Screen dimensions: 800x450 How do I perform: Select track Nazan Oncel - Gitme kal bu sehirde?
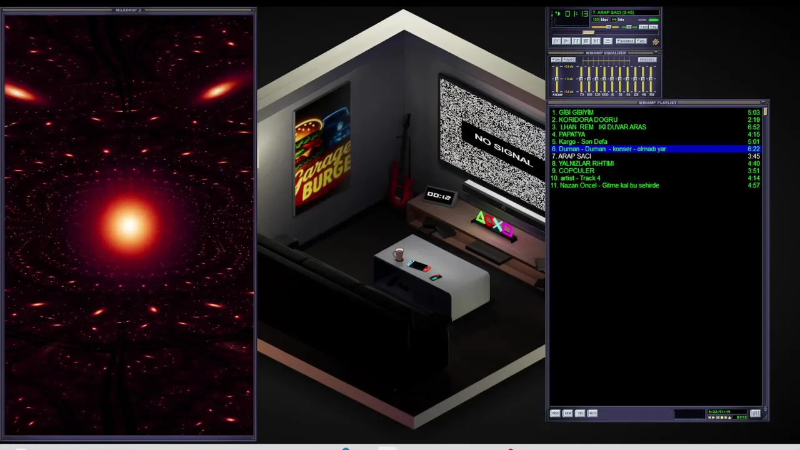656,186
